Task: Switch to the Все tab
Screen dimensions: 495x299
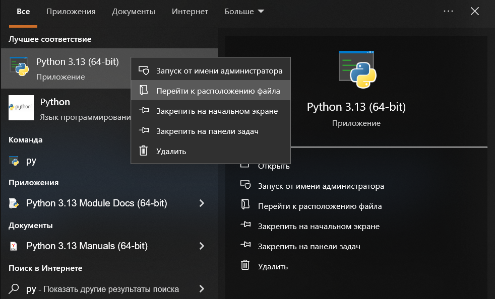Action: 23,12
